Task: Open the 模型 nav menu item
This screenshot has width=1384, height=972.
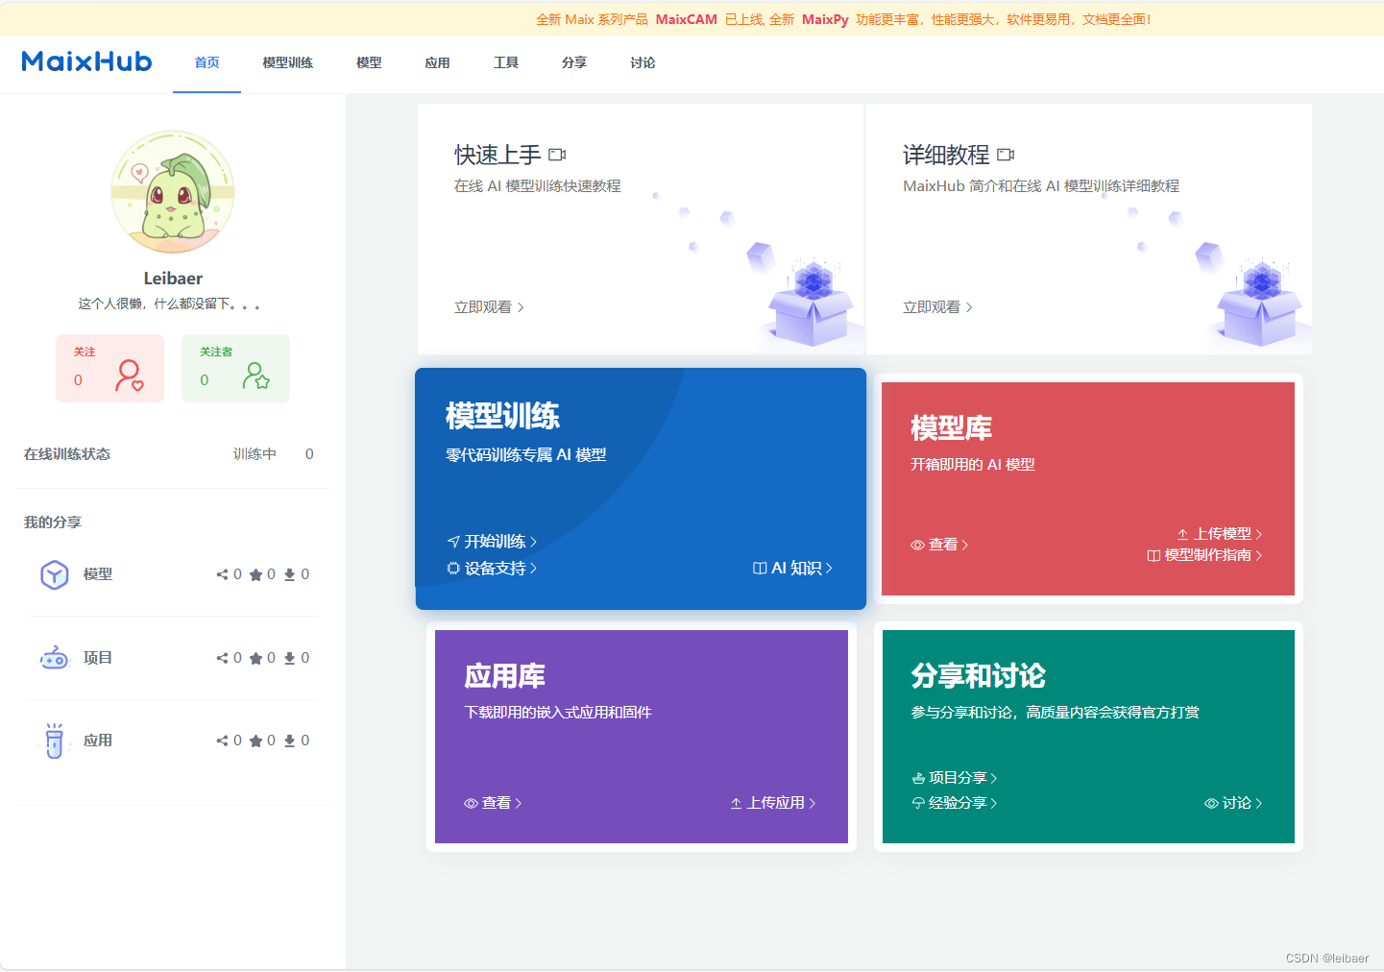Action: [x=369, y=62]
